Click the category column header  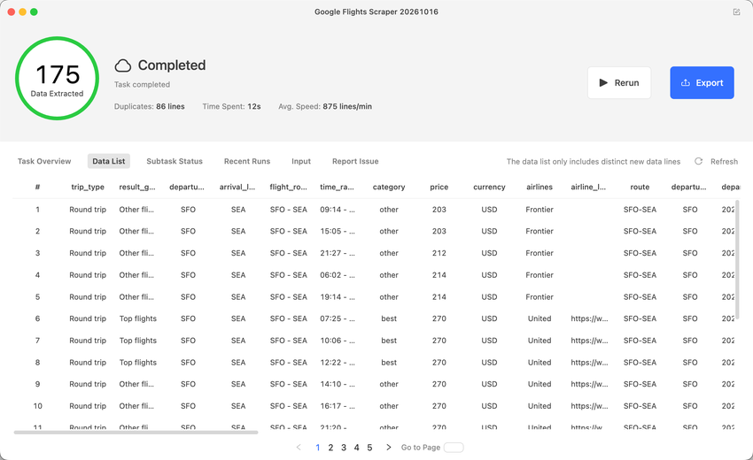[389, 187]
